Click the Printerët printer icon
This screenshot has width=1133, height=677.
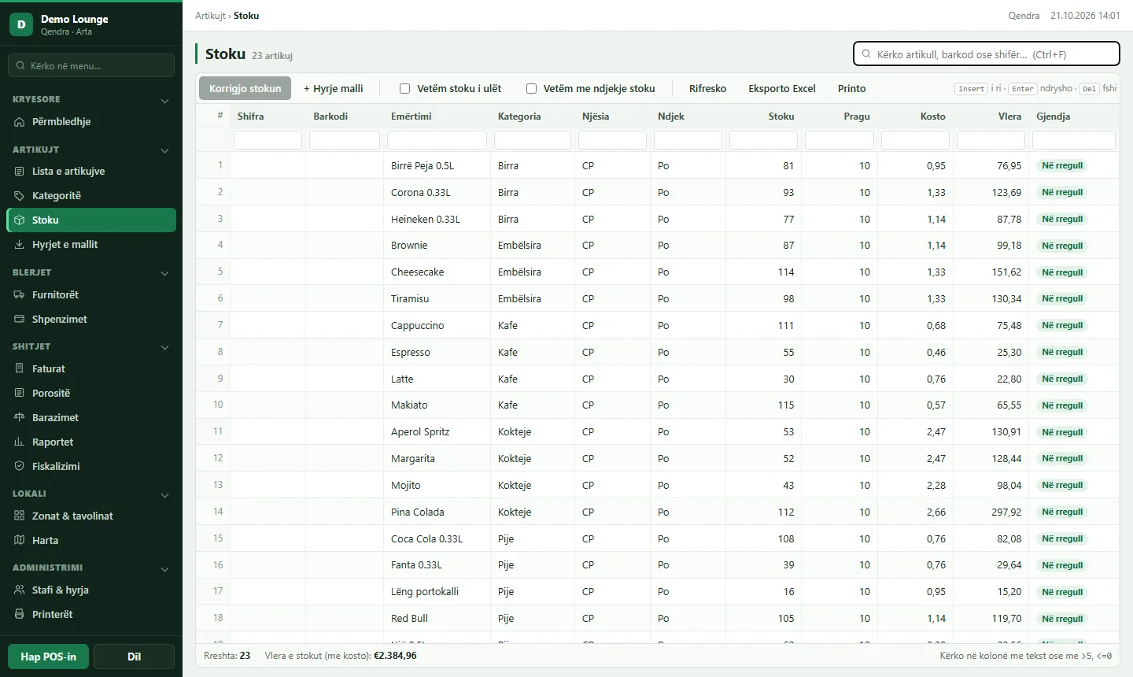coord(20,615)
